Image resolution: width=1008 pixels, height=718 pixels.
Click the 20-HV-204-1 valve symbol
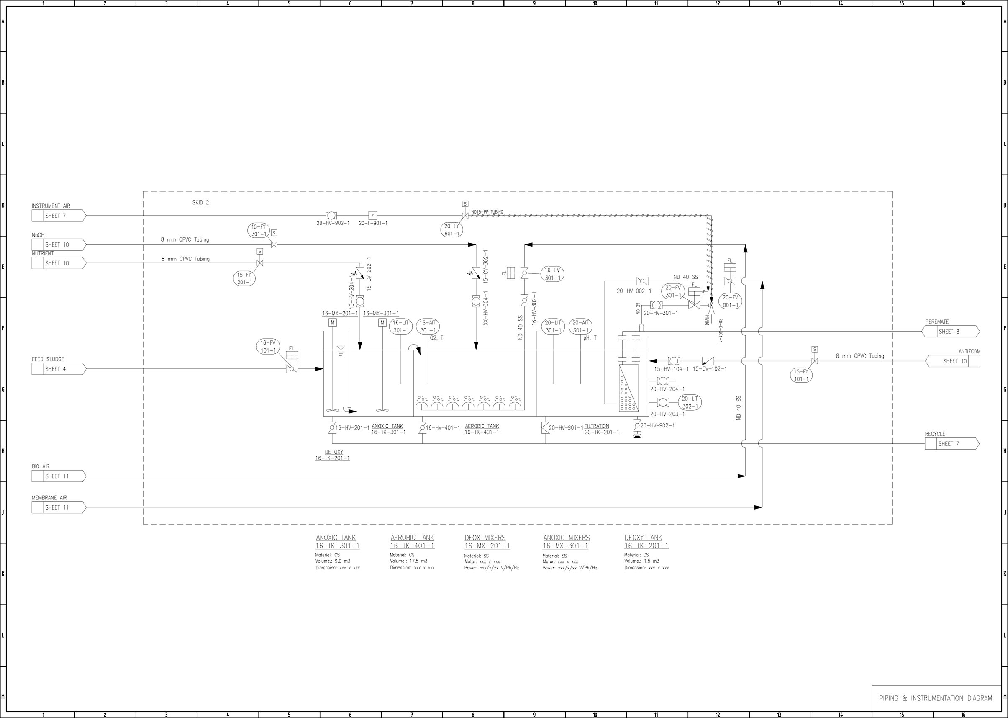click(663, 381)
